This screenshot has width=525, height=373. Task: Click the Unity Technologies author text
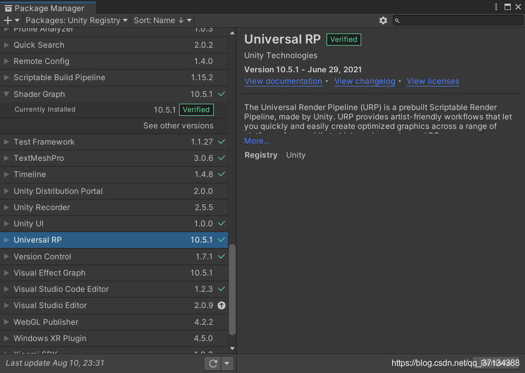pos(280,56)
